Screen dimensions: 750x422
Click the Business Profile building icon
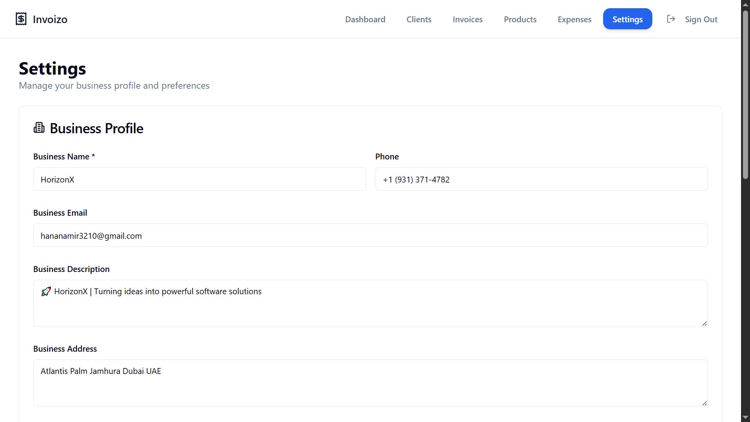pyautogui.click(x=39, y=128)
